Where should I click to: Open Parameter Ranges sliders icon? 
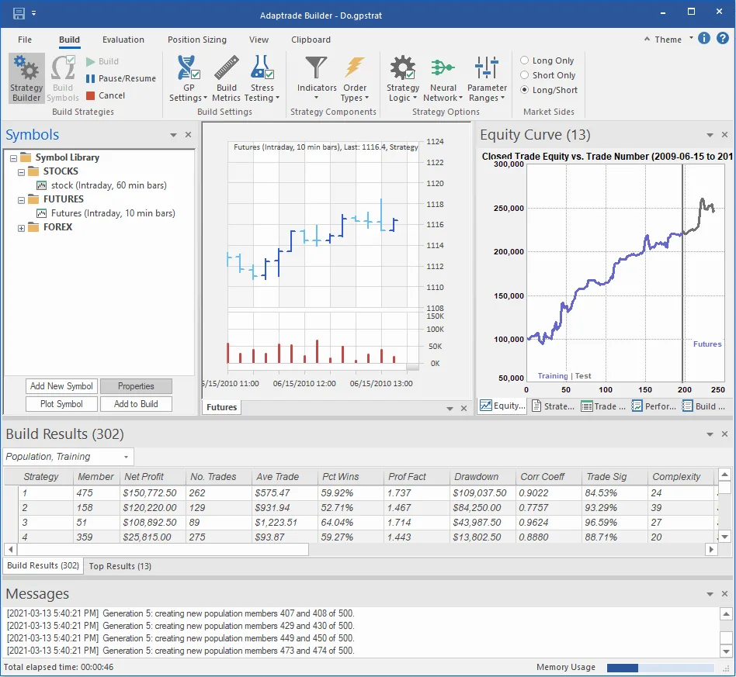point(487,68)
